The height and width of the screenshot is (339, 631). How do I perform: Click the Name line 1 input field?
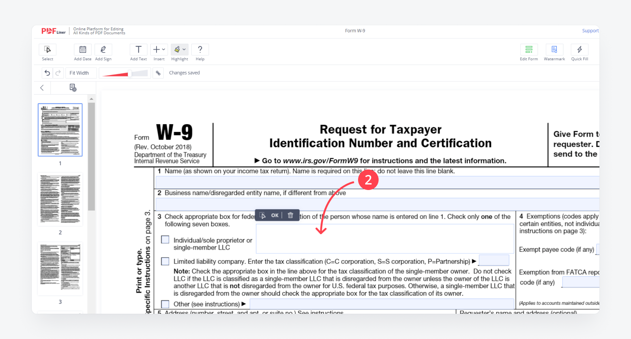[377, 182]
